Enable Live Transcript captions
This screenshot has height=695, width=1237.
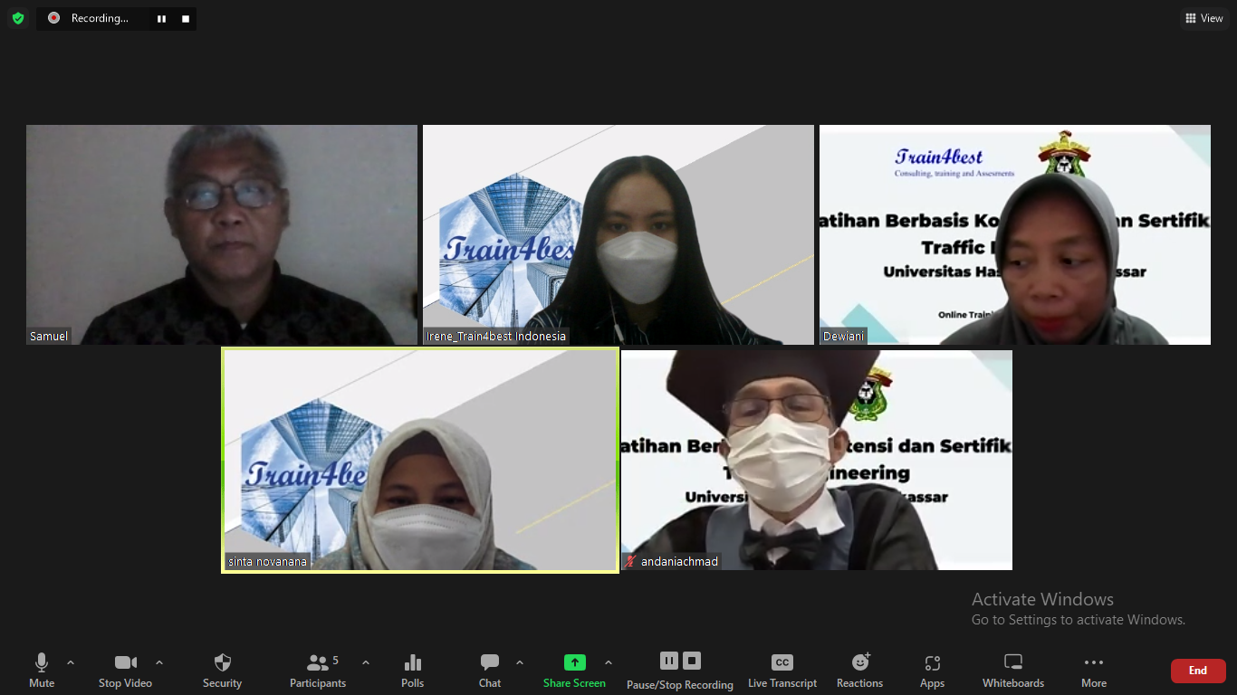click(x=782, y=670)
